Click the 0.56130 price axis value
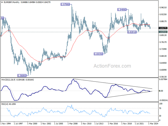The image size is (168, 126). tap(163, 77)
